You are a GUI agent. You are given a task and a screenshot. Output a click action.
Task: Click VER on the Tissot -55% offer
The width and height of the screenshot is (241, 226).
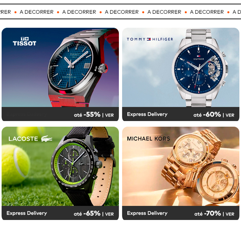pos(109,115)
